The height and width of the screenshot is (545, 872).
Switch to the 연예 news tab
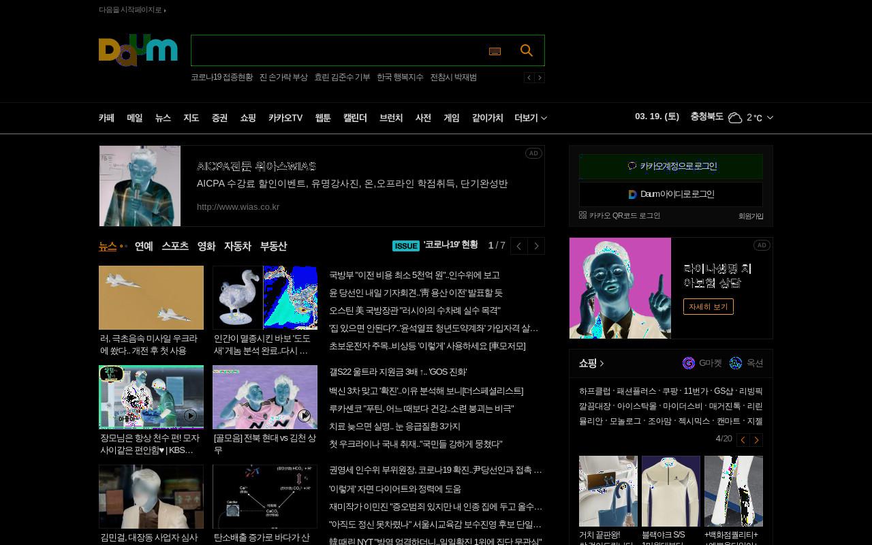point(144,246)
